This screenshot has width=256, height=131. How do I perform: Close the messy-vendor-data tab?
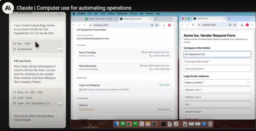[x=116, y=19]
